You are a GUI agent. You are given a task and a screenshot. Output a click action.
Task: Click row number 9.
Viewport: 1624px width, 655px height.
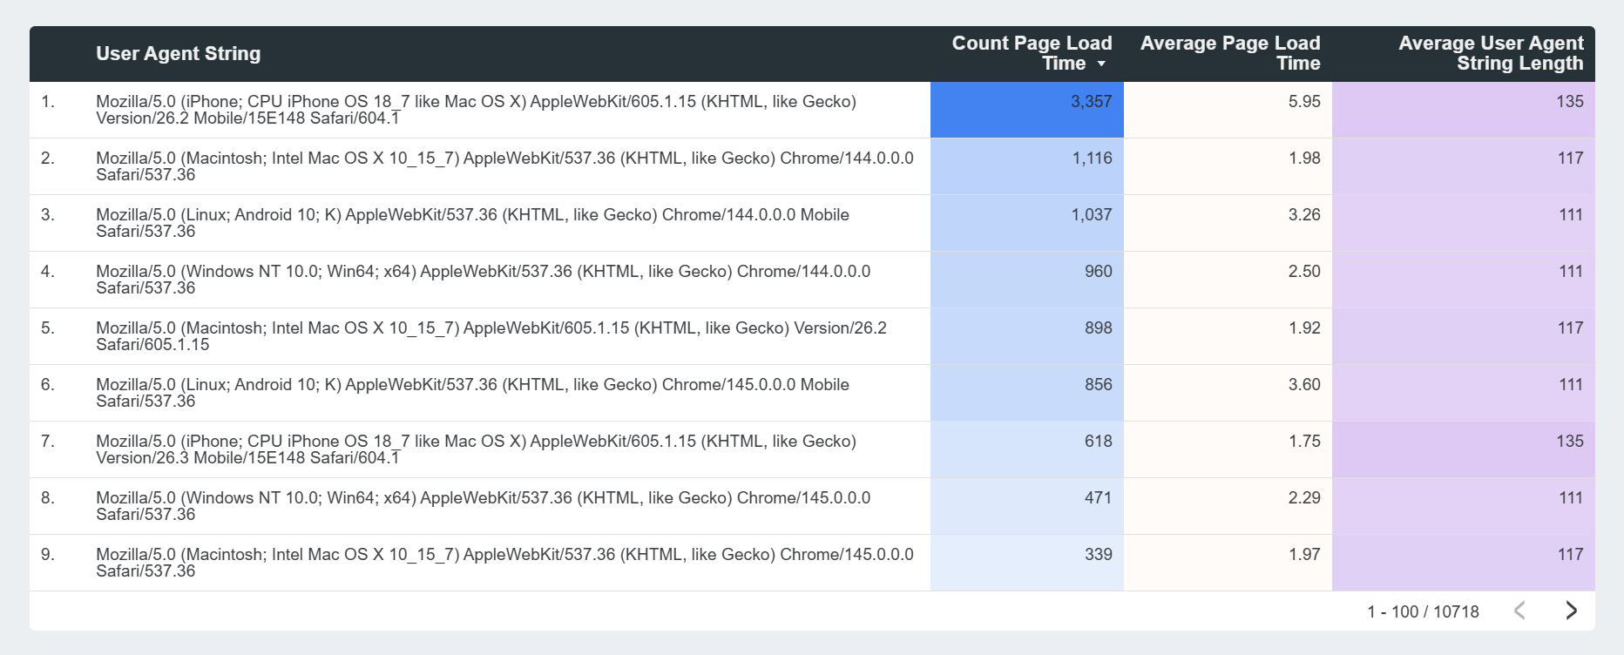coord(47,555)
